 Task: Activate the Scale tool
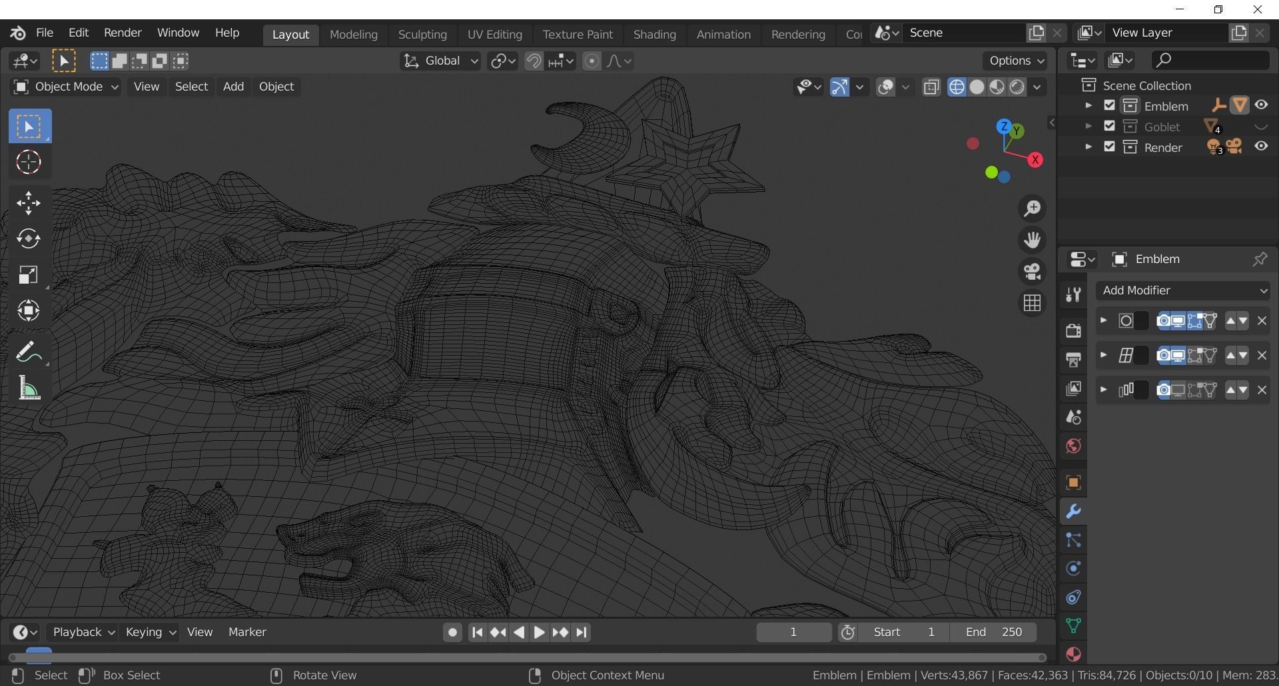click(29, 275)
